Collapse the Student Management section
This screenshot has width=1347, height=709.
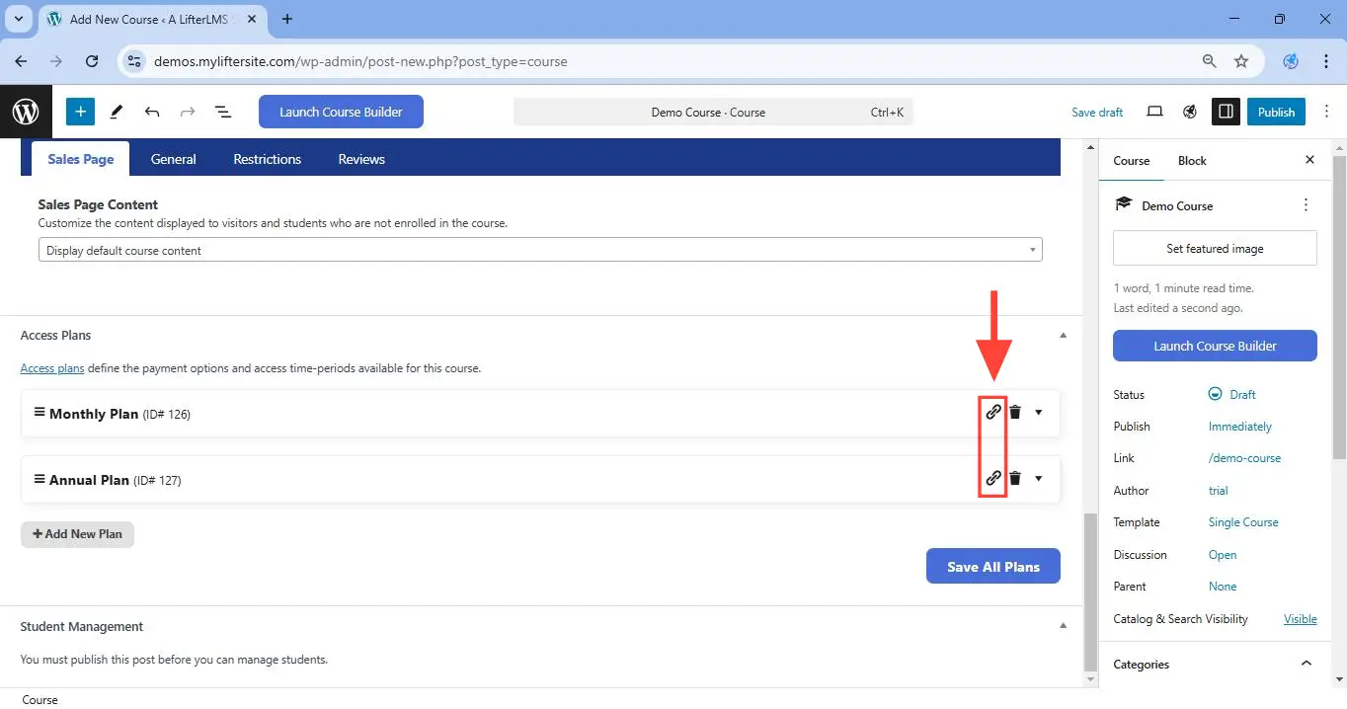tap(1063, 625)
